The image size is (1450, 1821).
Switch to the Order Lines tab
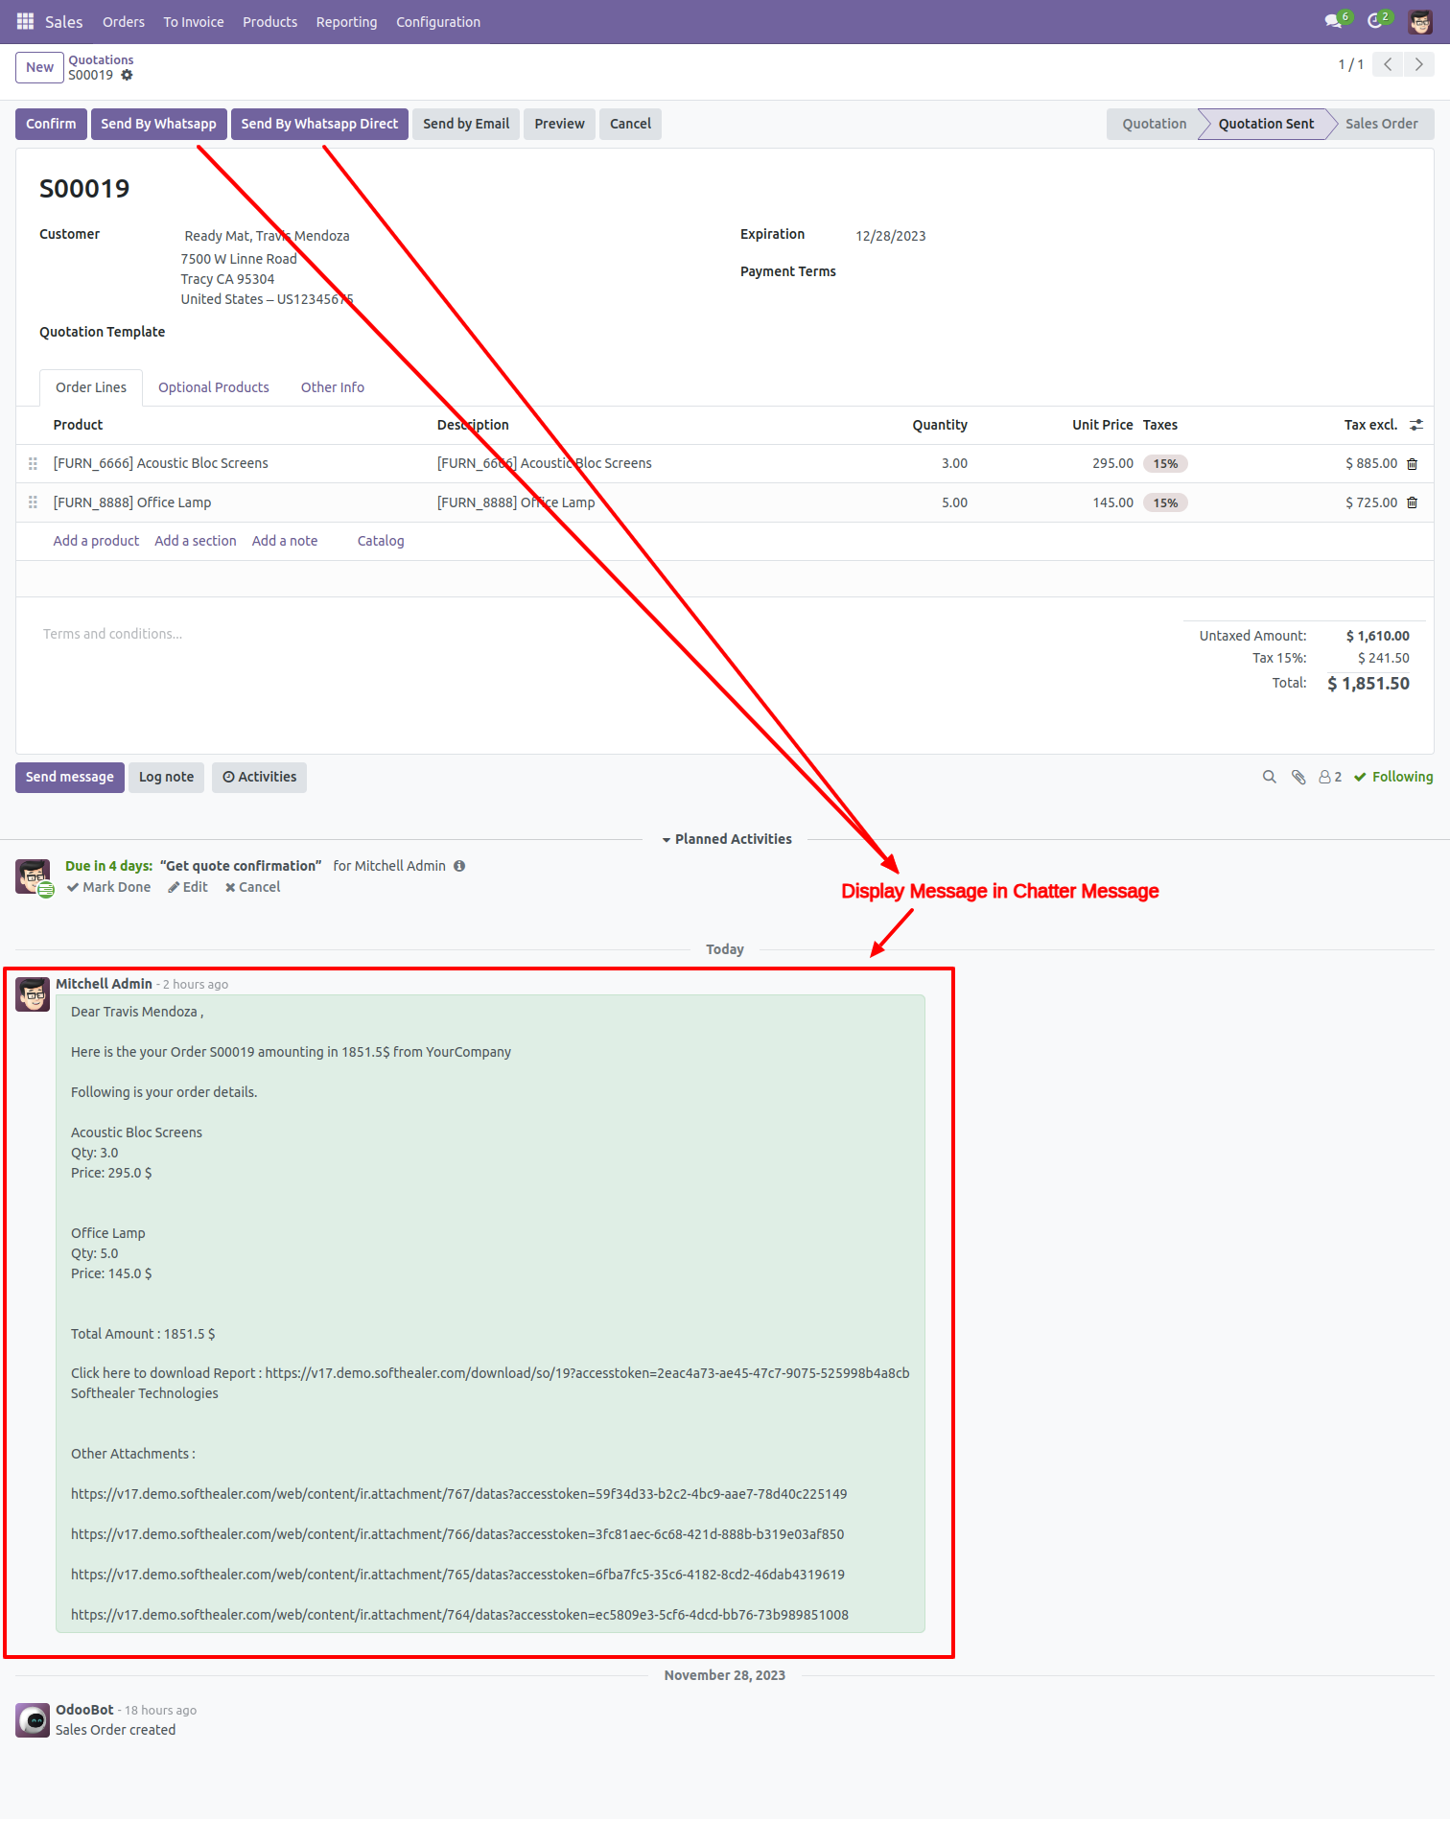[x=91, y=387]
